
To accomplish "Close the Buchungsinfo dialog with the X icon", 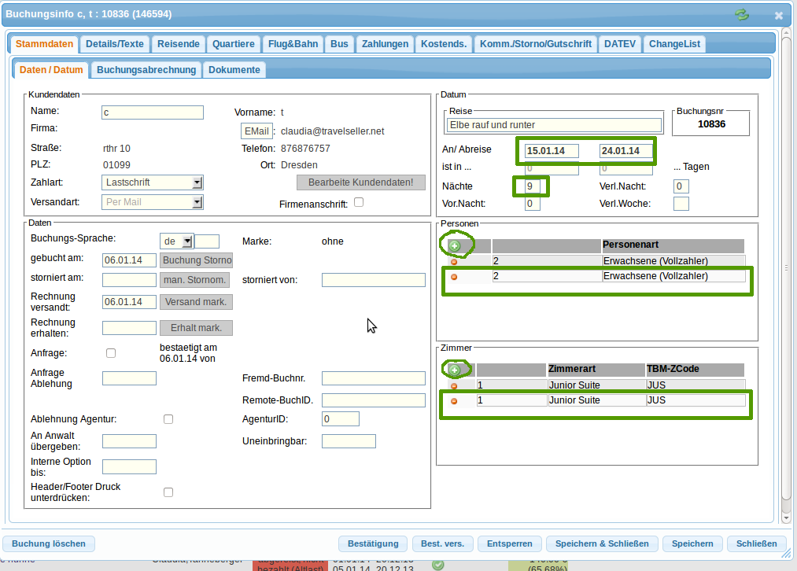I will click(778, 15).
